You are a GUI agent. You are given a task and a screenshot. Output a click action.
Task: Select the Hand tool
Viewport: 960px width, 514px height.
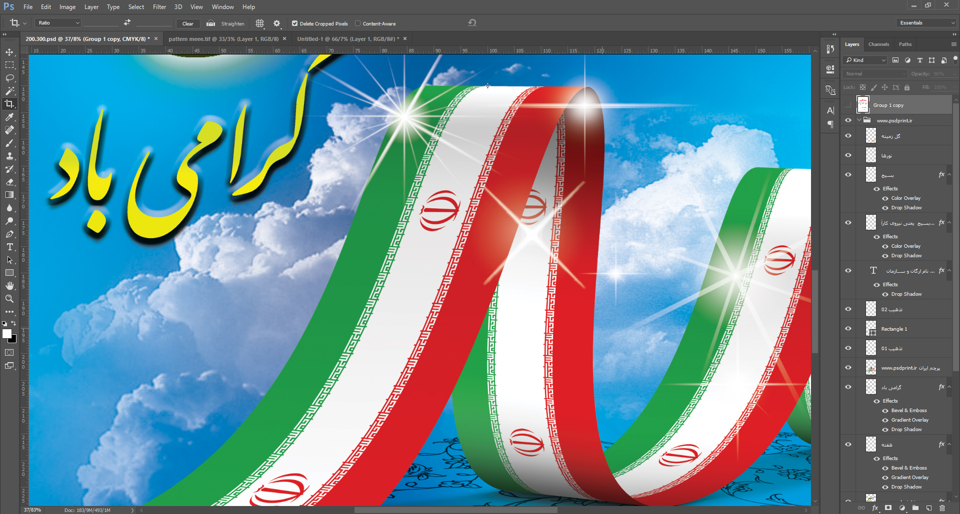pyautogui.click(x=9, y=286)
